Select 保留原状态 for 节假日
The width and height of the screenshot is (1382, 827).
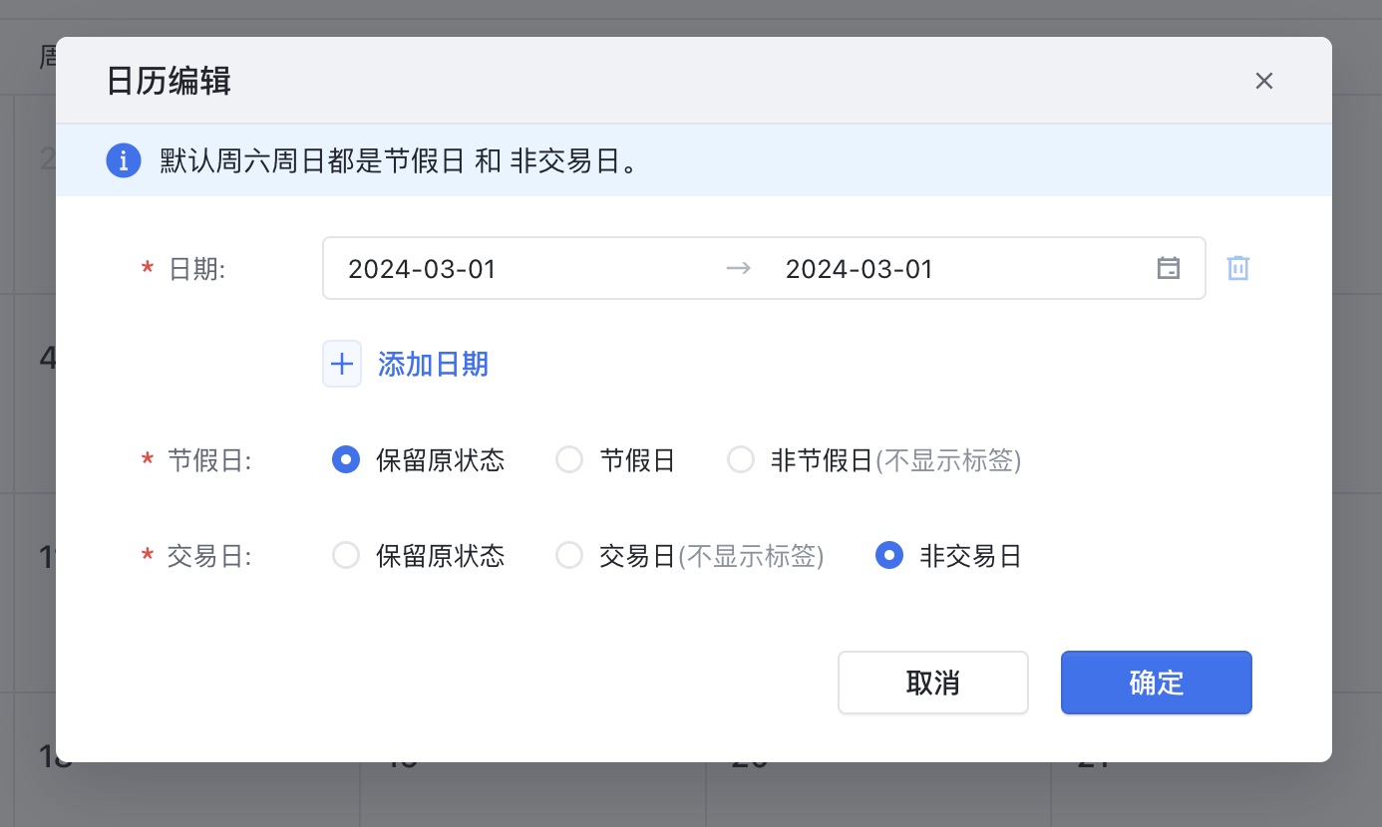click(346, 460)
